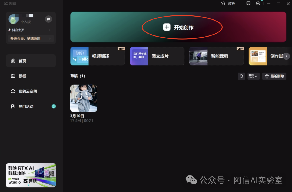Screen dimensions: 292x192
Task: Click the cloud icon beside 我的云空间
Action: point(13,91)
